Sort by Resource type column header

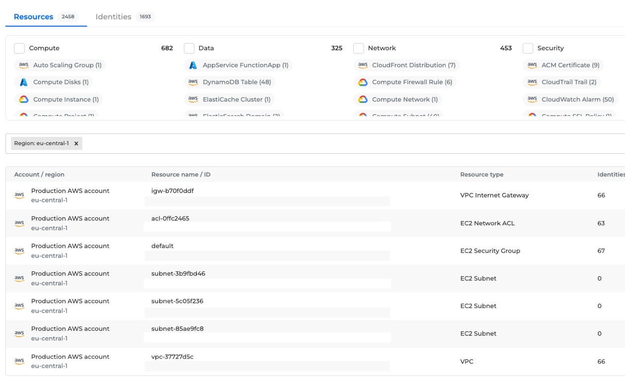(x=482, y=175)
